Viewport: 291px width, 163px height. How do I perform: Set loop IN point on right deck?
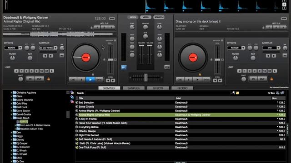[253, 79]
